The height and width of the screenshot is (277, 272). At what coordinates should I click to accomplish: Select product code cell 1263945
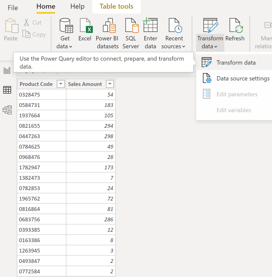click(42, 251)
